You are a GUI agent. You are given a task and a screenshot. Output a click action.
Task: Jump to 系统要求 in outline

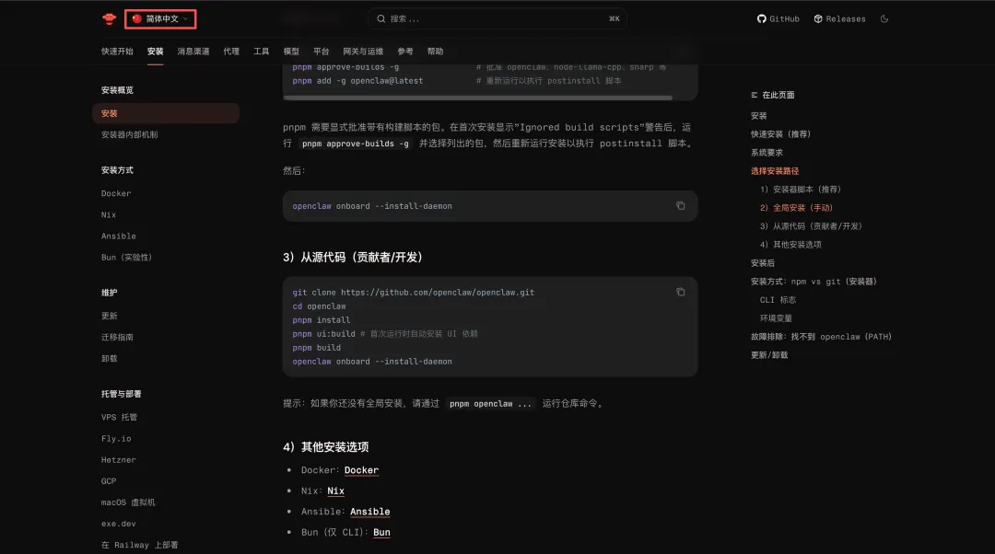click(x=767, y=153)
